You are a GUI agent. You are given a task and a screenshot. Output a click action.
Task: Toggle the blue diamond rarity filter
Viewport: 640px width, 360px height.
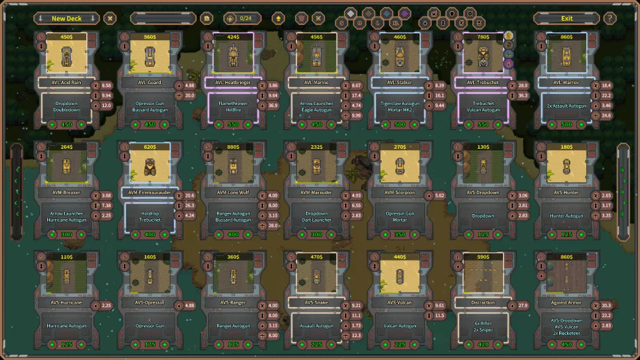[386, 13]
